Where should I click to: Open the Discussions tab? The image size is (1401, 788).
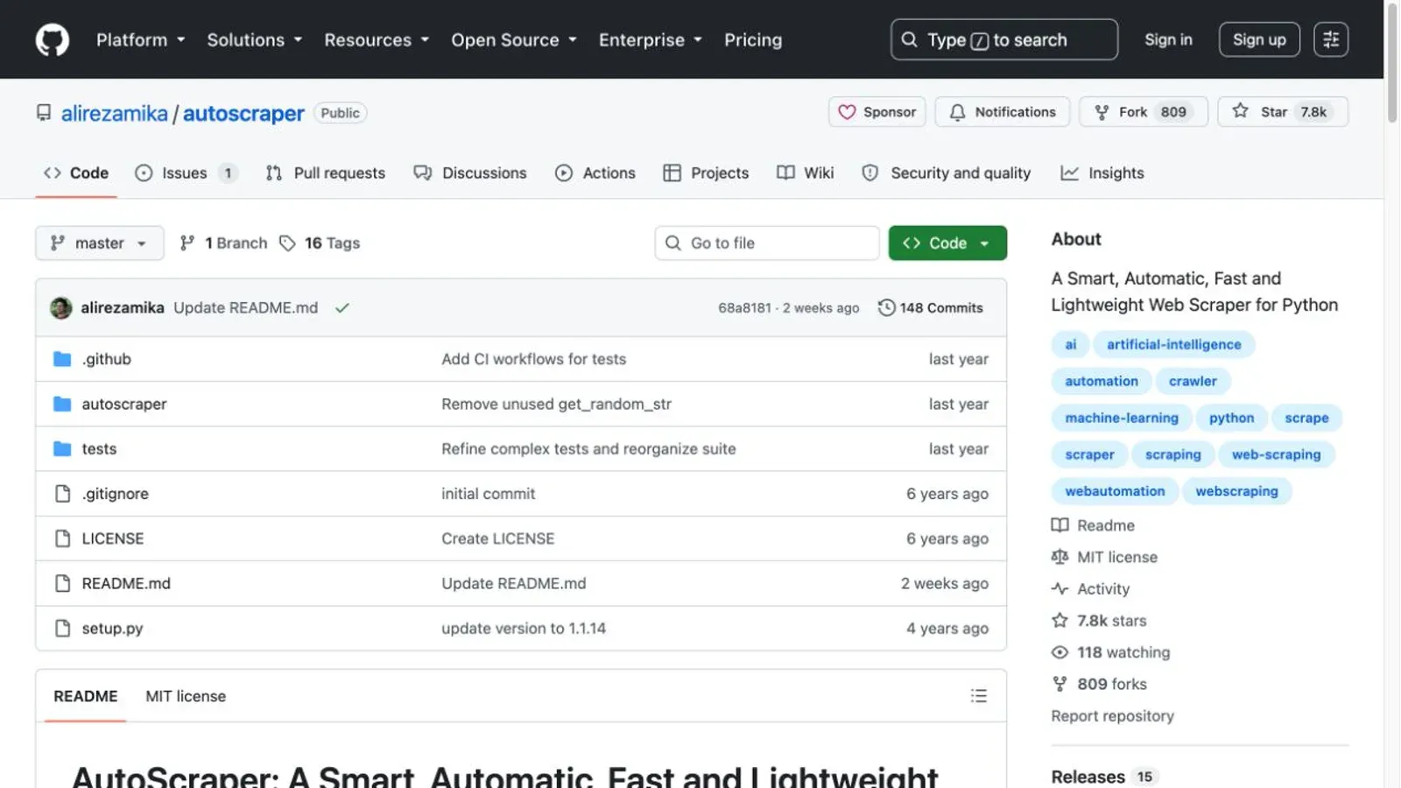(470, 173)
